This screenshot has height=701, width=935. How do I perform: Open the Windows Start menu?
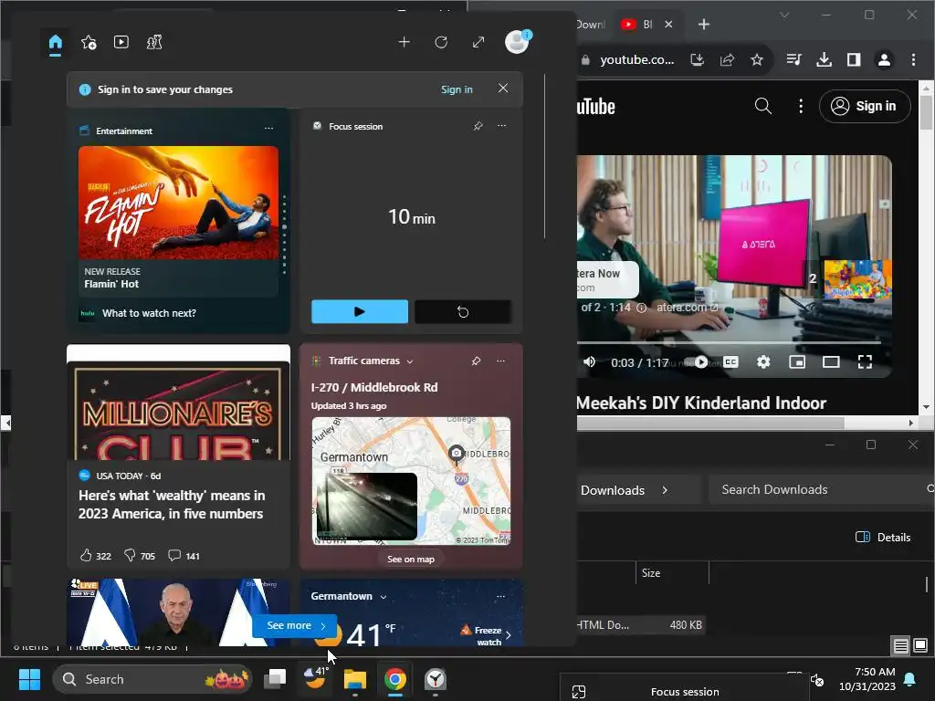tap(29, 679)
